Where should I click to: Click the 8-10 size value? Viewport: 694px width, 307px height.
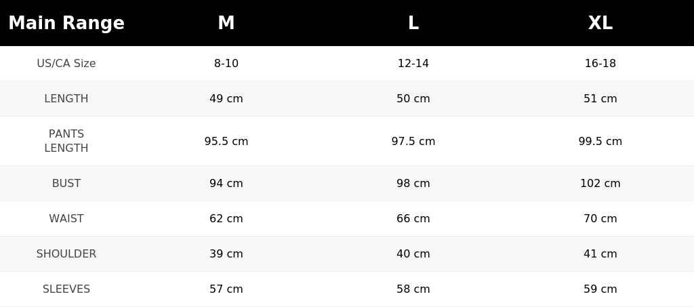[226, 63]
